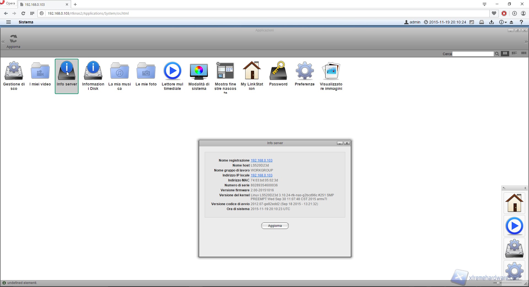This screenshot has width=529, height=287.
Task: Click the Cerca search input field
Action: coord(473,54)
